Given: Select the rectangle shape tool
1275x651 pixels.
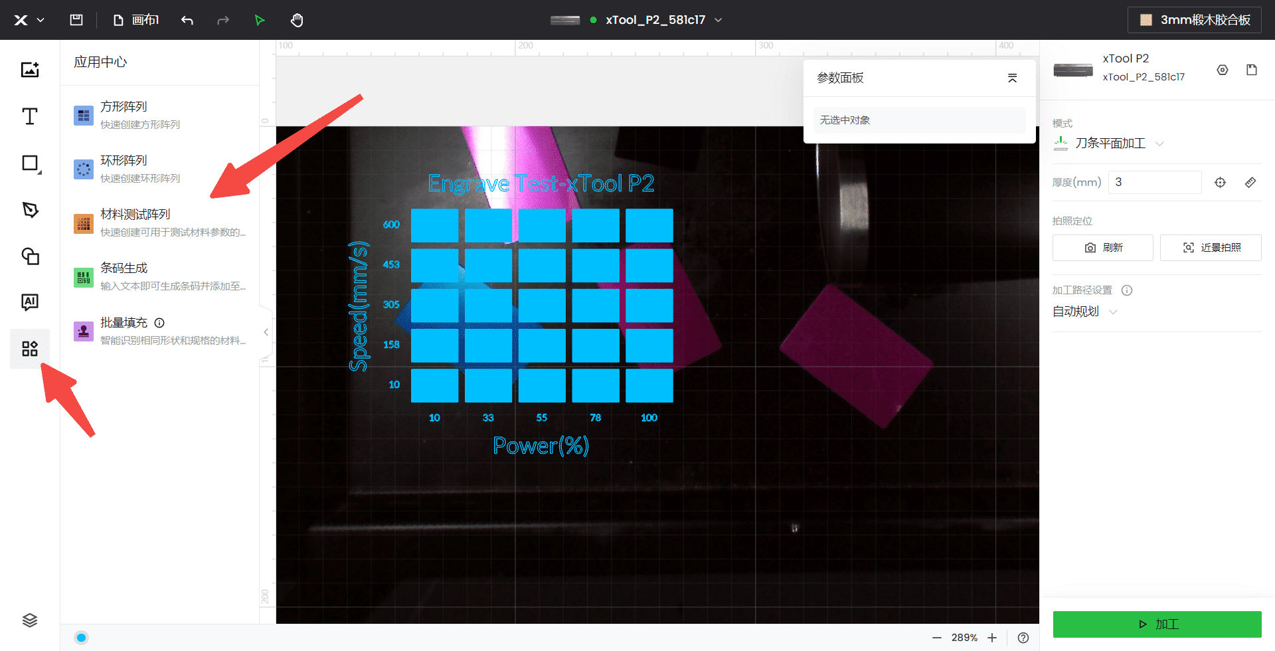Looking at the screenshot, I should (30, 163).
